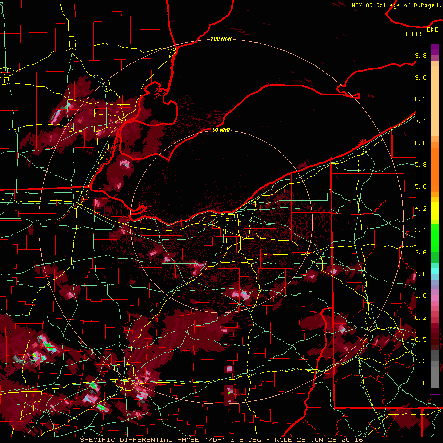
Task: Click the 8.2 scale value
Action: pyautogui.click(x=421, y=99)
